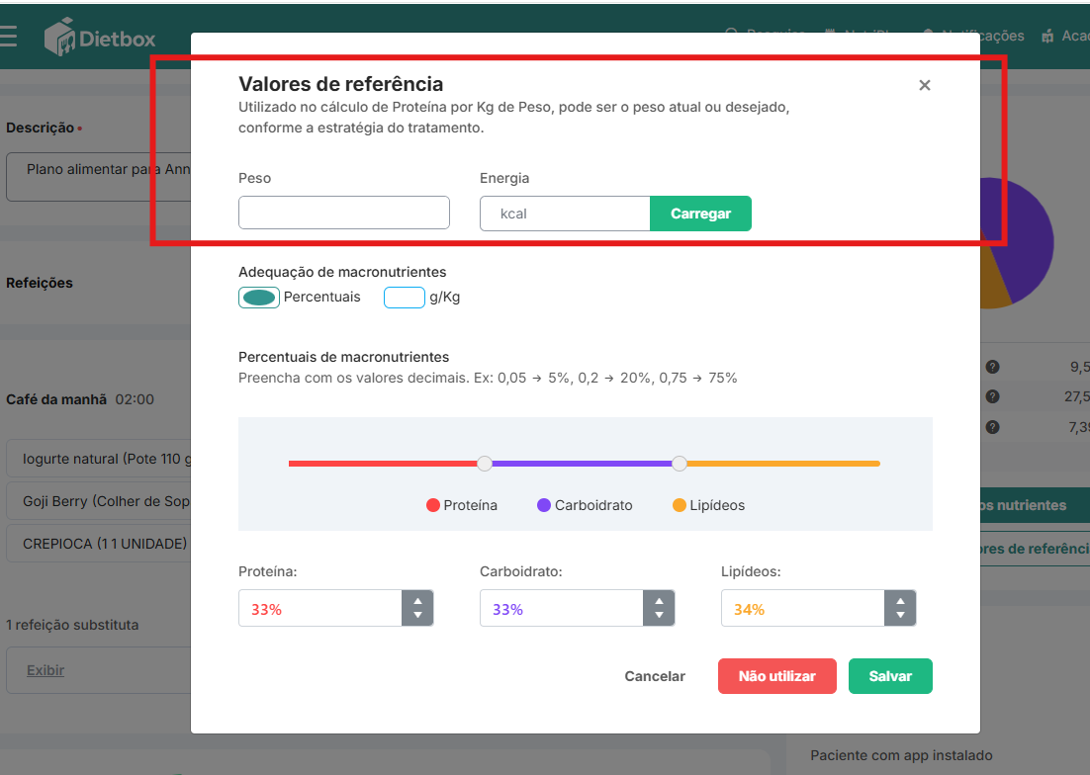The height and width of the screenshot is (775, 1090).
Task: Click the Carboidrato–Lipídeos slider handle
Action: point(680,463)
